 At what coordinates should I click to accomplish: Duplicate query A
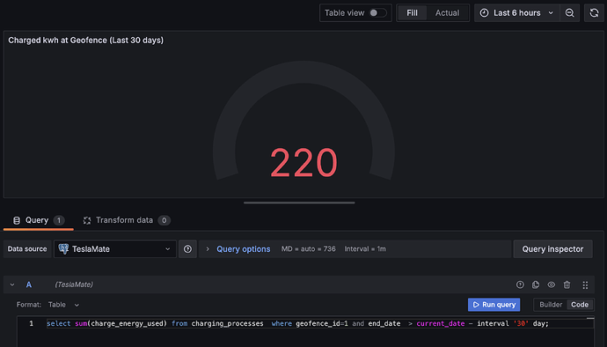click(536, 284)
